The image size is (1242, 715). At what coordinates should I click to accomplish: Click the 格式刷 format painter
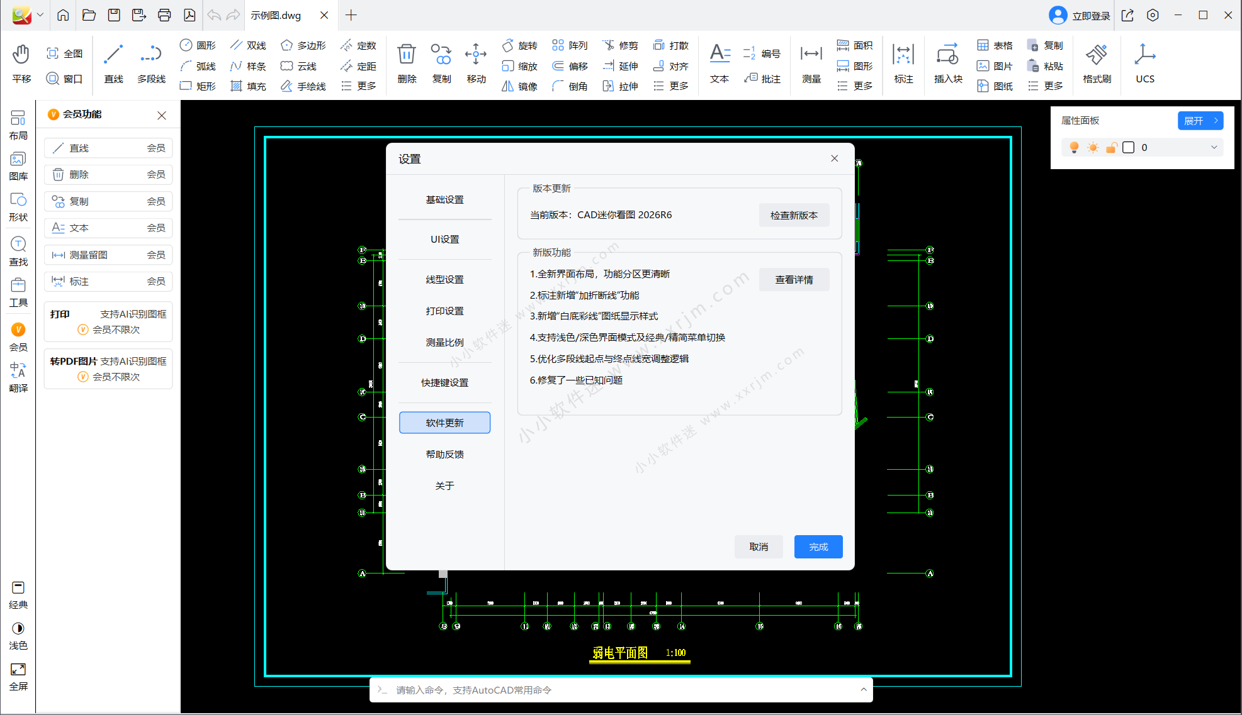point(1097,64)
